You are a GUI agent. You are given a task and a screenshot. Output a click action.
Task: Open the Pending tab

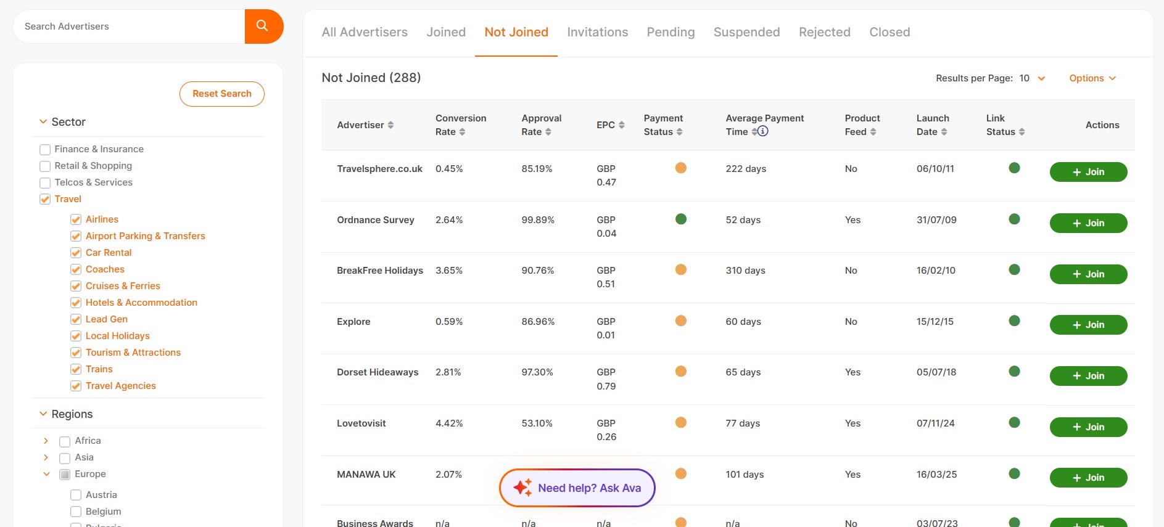point(671,32)
